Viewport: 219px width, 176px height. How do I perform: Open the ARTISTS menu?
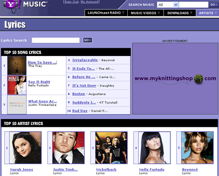click(x=207, y=13)
